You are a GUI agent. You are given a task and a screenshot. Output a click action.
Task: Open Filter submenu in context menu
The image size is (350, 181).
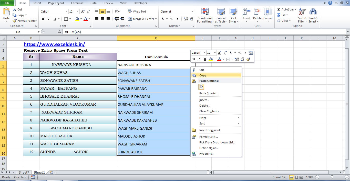216,118
